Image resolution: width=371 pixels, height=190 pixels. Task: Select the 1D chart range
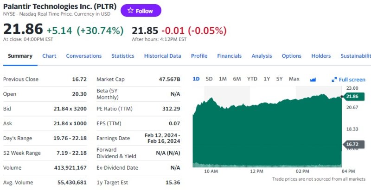196,79
